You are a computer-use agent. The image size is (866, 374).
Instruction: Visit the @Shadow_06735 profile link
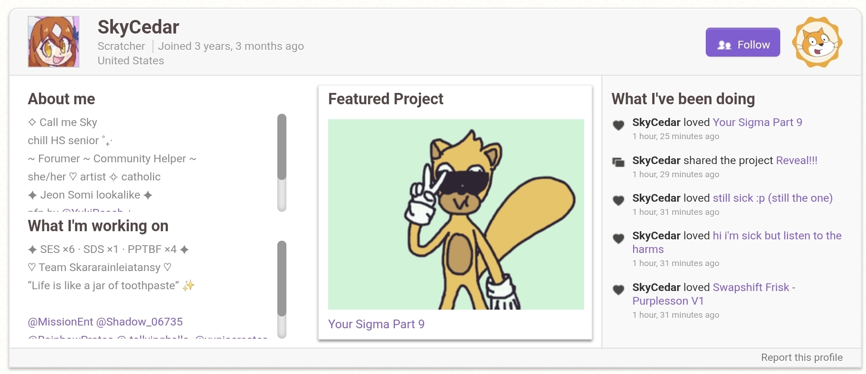coord(139,321)
